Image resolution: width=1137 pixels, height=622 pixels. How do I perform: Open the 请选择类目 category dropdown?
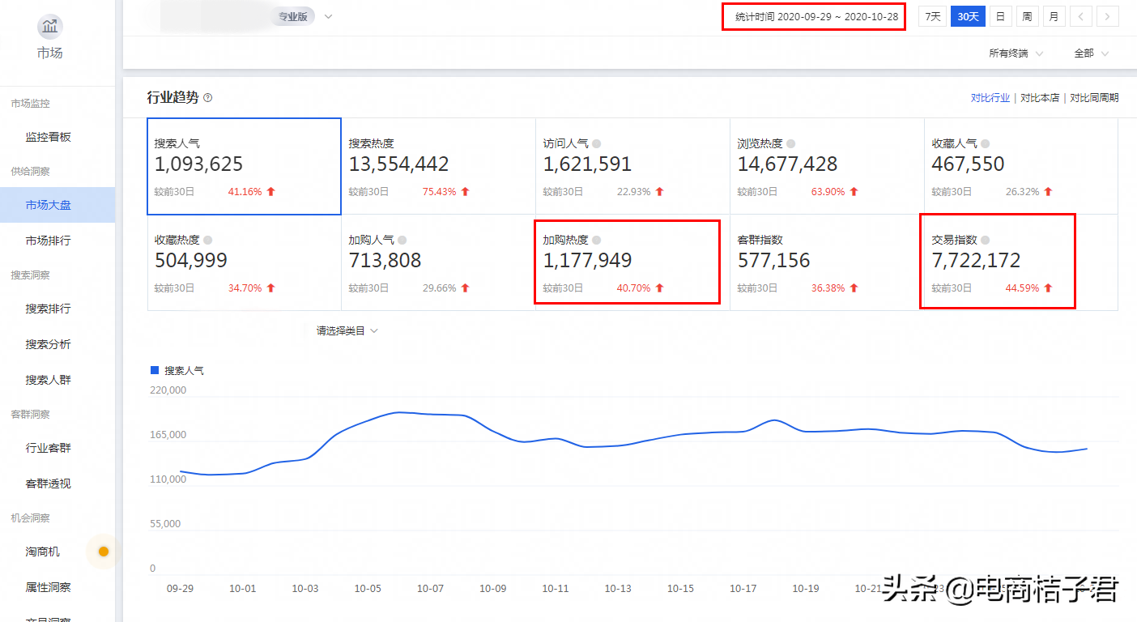click(x=347, y=331)
